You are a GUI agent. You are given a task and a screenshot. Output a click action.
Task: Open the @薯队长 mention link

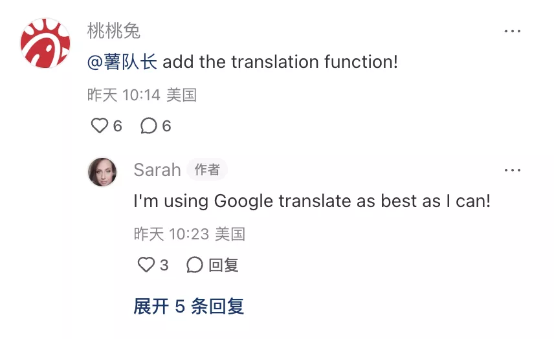pyautogui.click(x=122, y=63)
